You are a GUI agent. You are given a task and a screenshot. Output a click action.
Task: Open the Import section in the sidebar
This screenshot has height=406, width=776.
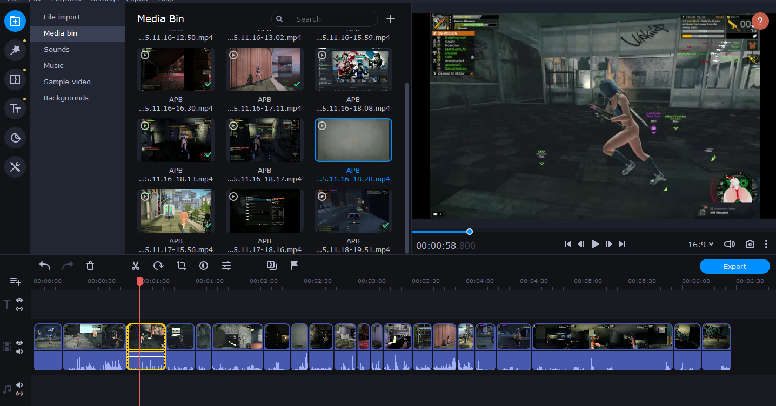(15, 21)
